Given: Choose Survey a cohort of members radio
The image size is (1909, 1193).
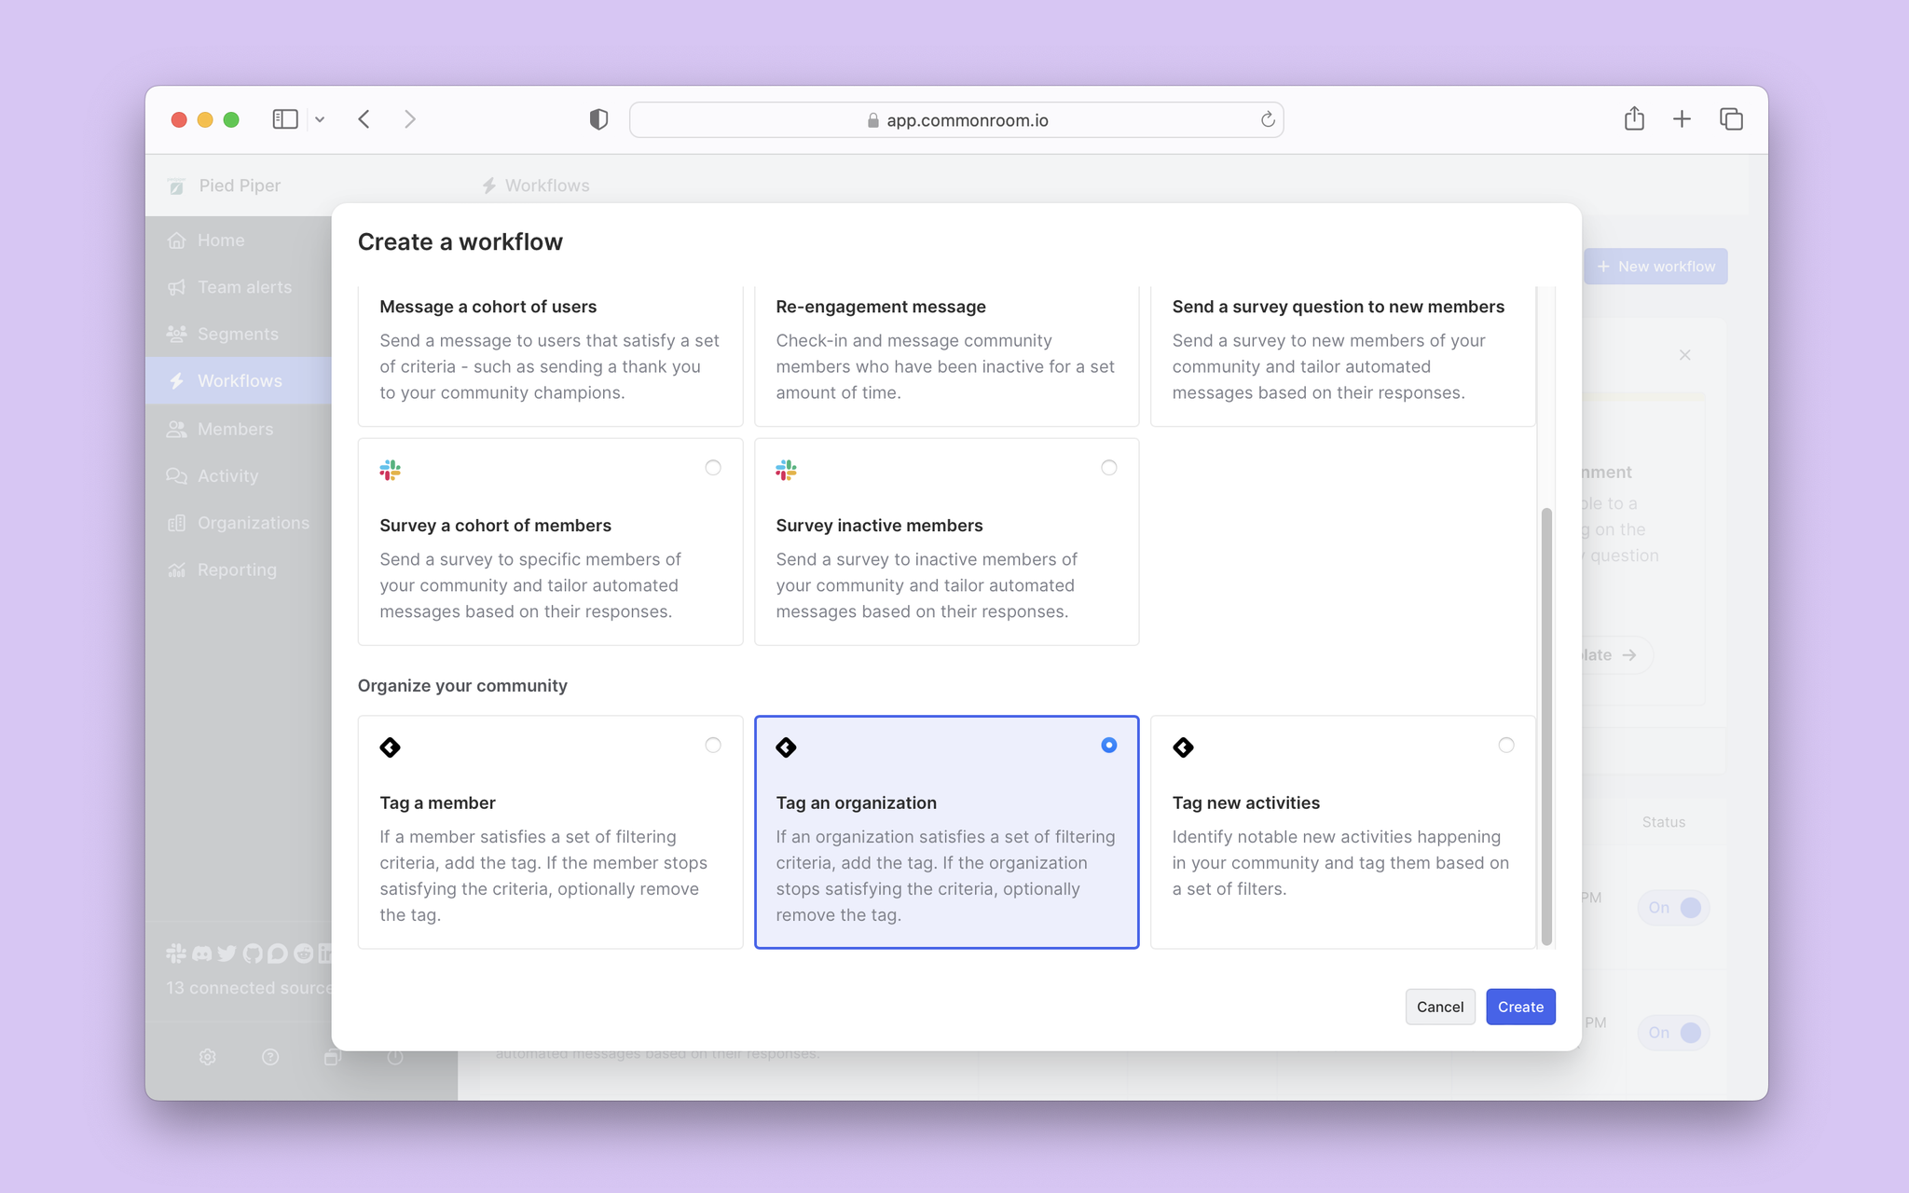Looking at the screenshot, I should [x=713, y=468].
